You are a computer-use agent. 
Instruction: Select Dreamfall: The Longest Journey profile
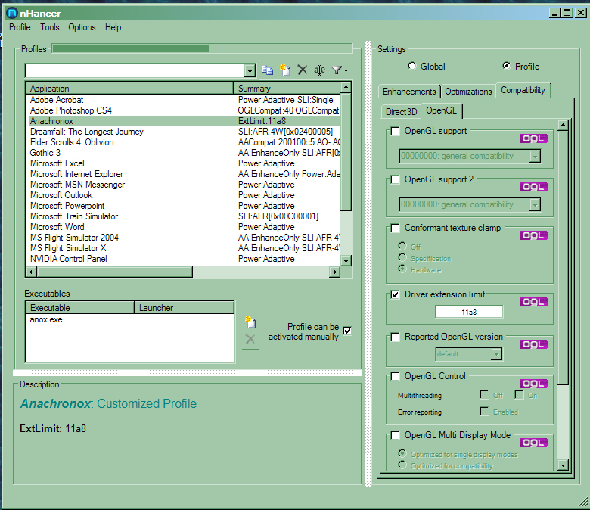(185, 132)
